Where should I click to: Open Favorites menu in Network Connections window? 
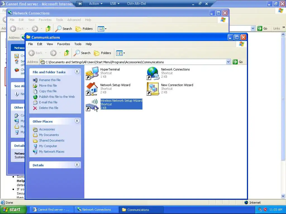[x=45, y=20]
